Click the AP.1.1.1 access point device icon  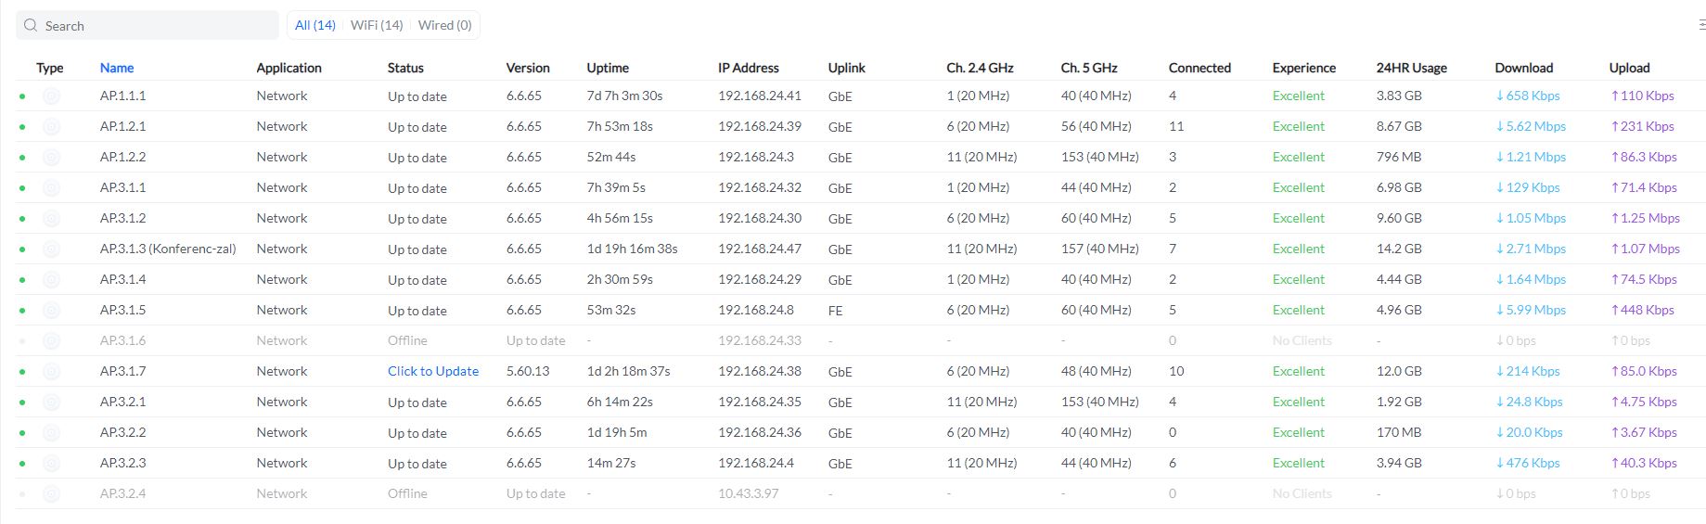pyautogui.click(x=52, y=96)
